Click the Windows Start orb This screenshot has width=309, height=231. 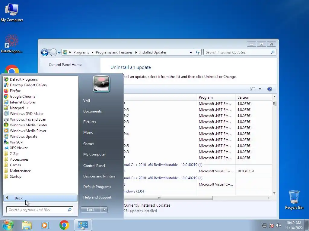pyautogui.click(x=8, y=225)
